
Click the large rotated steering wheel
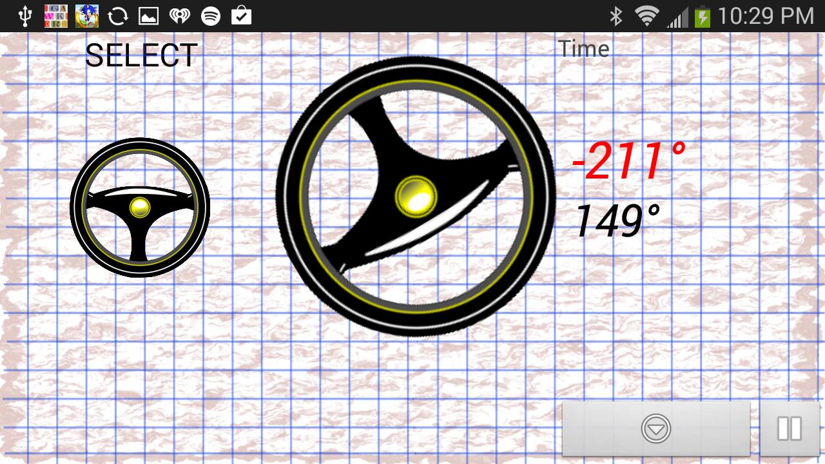(416, 196)
